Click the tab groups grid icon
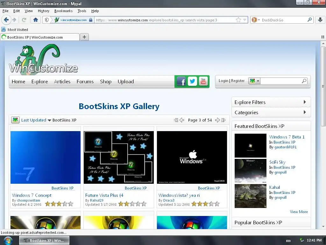The width and height of the screenshot is (326, 245). pyautogui.click(x=323, y=37)
